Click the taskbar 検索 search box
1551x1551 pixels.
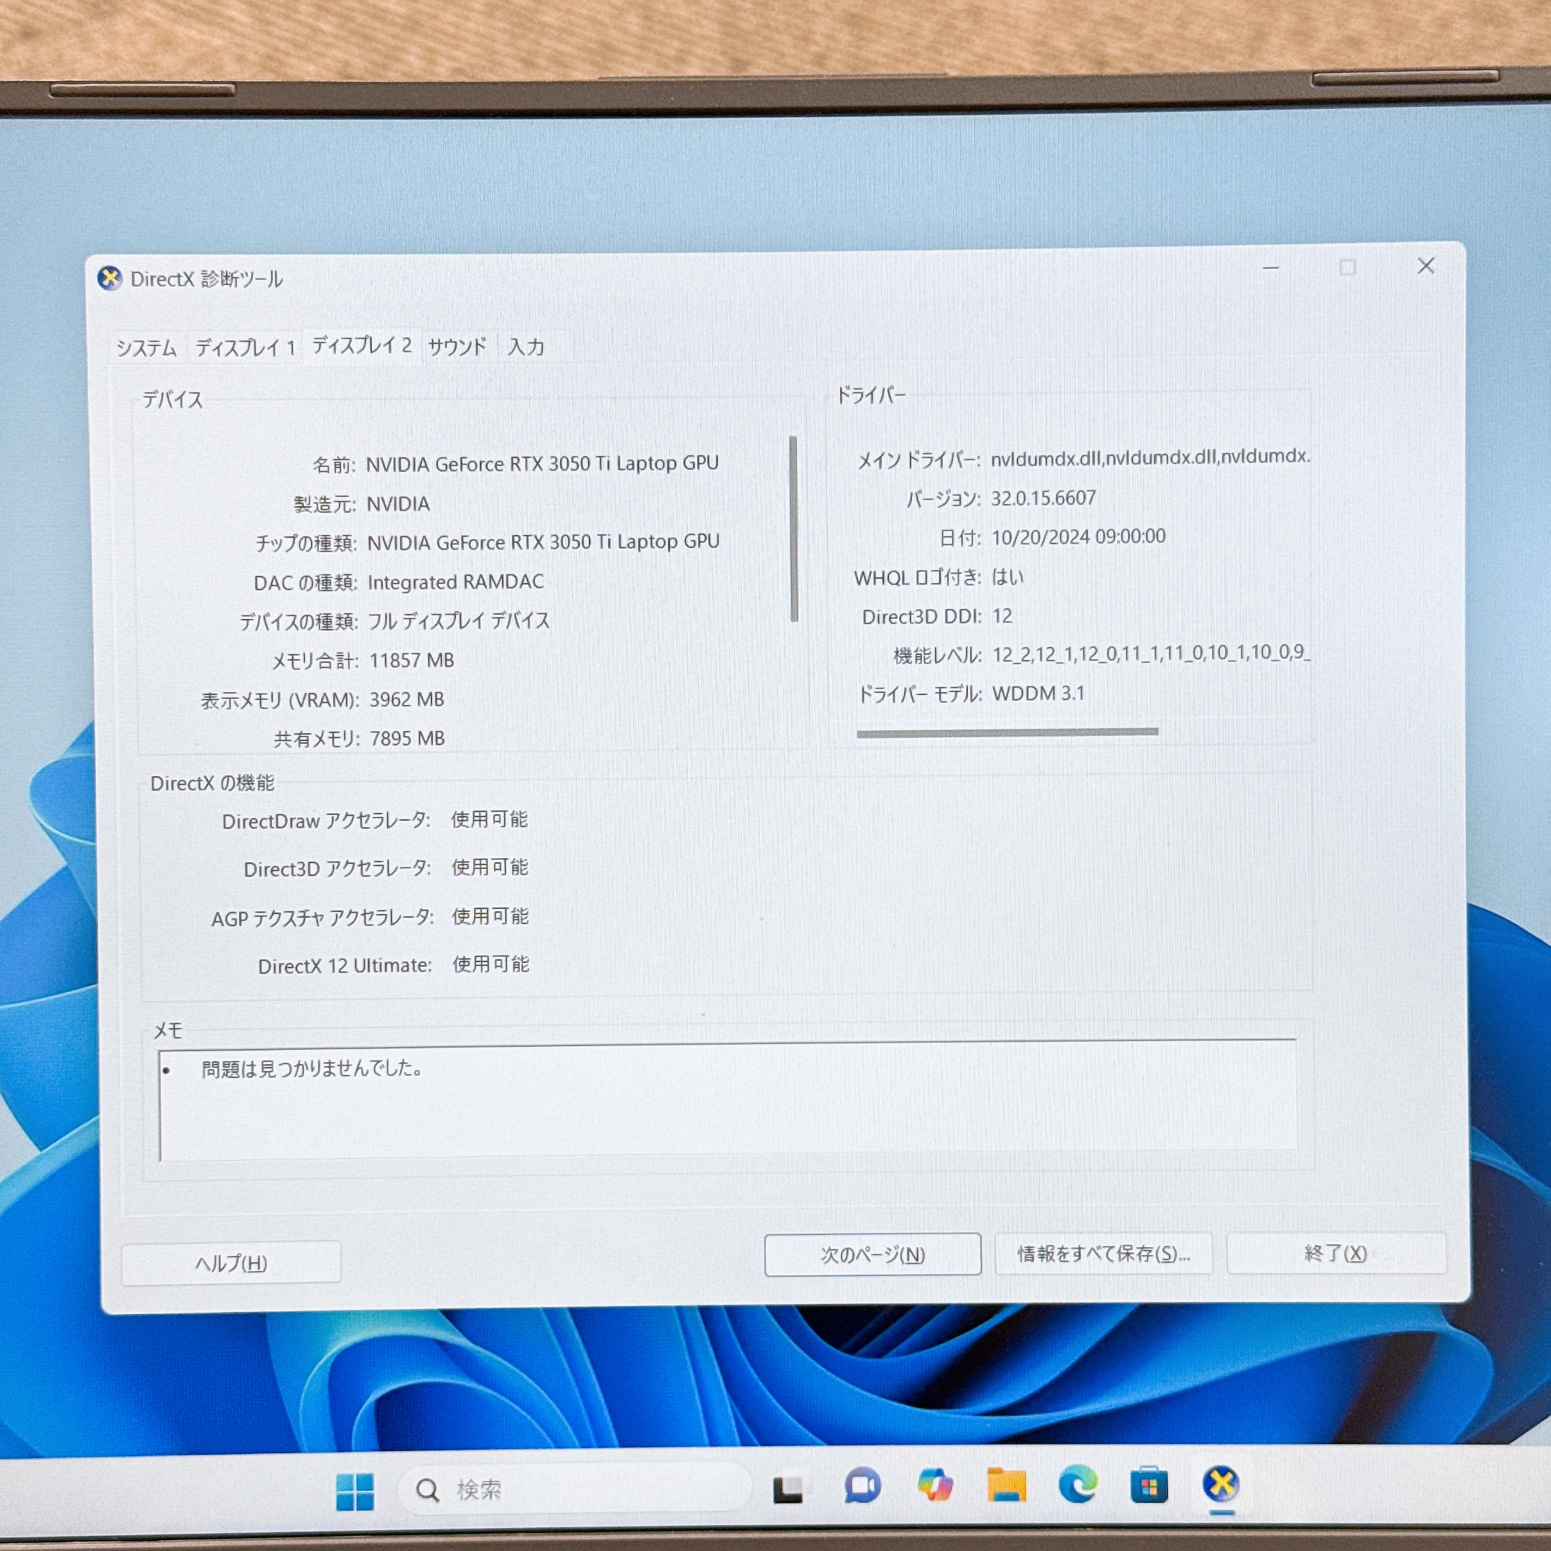(574, 1490)
